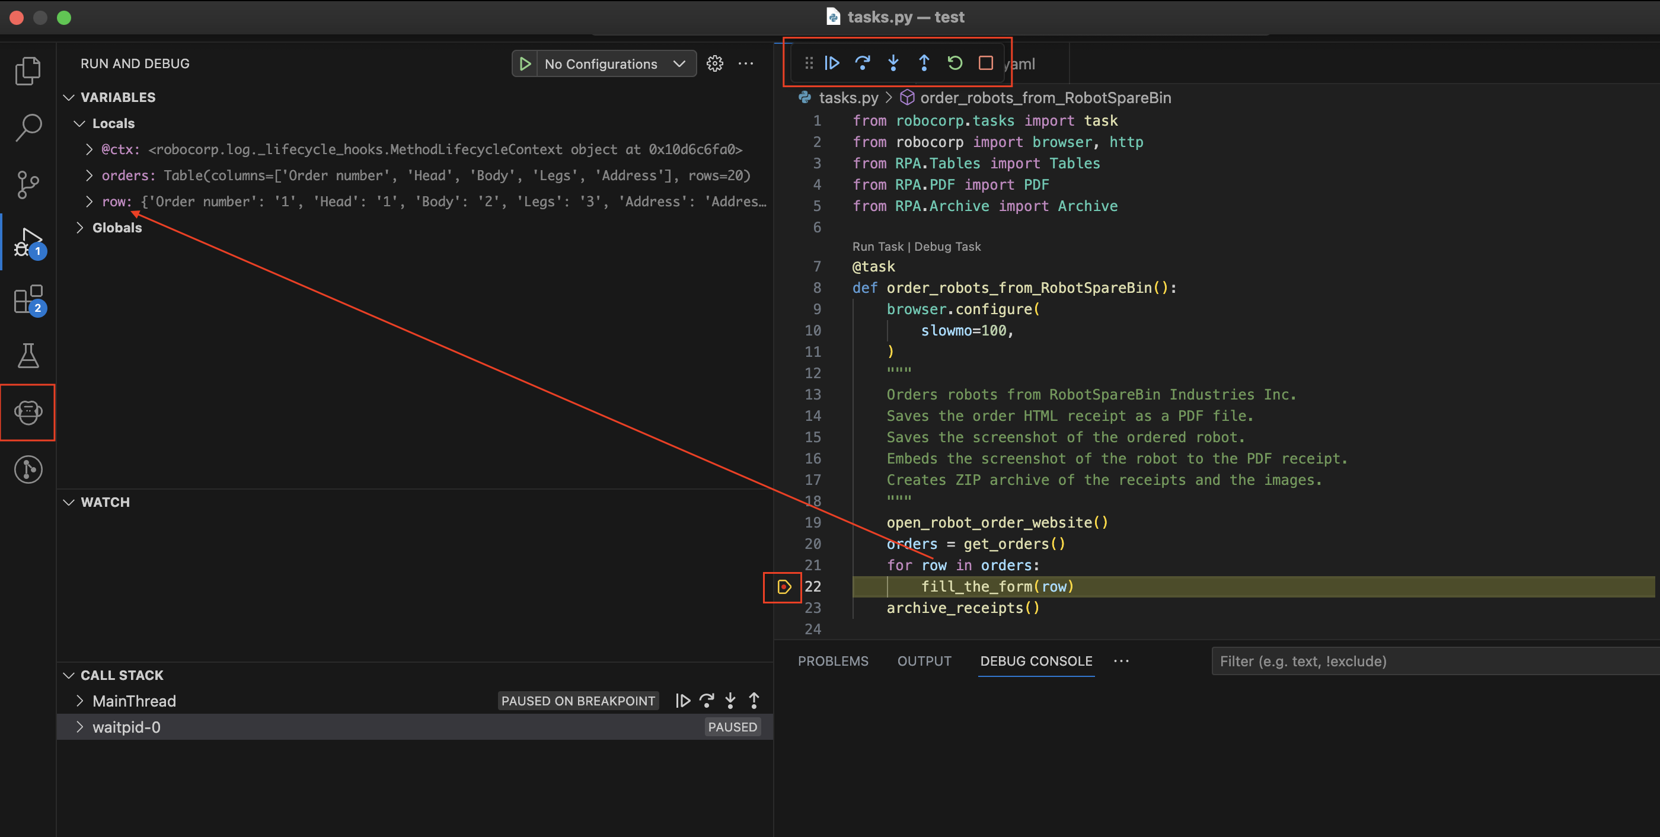
Task: Open the Explorer view in activity bar
Action: tap(28, 70)
